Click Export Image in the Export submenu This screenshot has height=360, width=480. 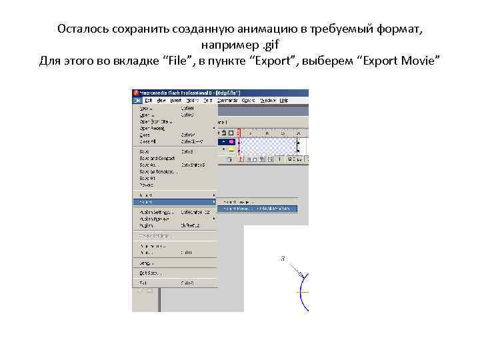click(x=257, y=202)
